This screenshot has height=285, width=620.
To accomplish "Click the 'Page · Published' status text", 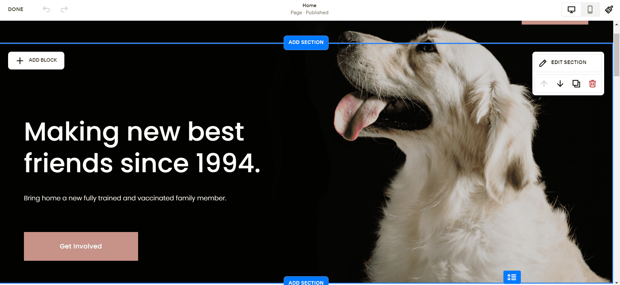I will pos(310,13).
